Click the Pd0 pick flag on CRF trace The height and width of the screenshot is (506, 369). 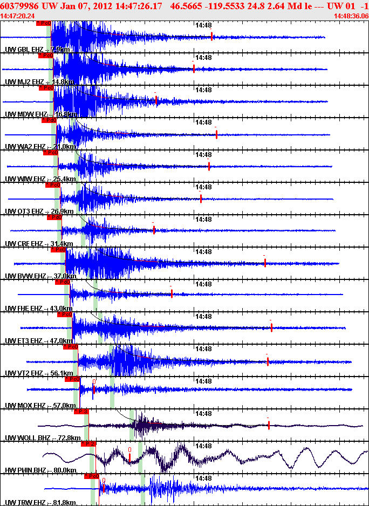(x=54, y=217)
